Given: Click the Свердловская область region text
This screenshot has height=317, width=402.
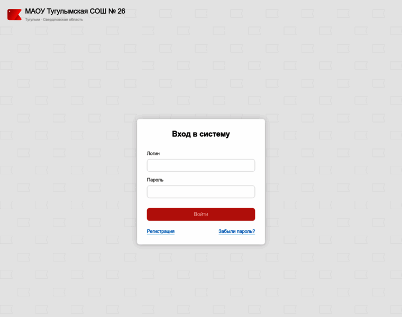Looking at the screenshot, I should (63, 20).
